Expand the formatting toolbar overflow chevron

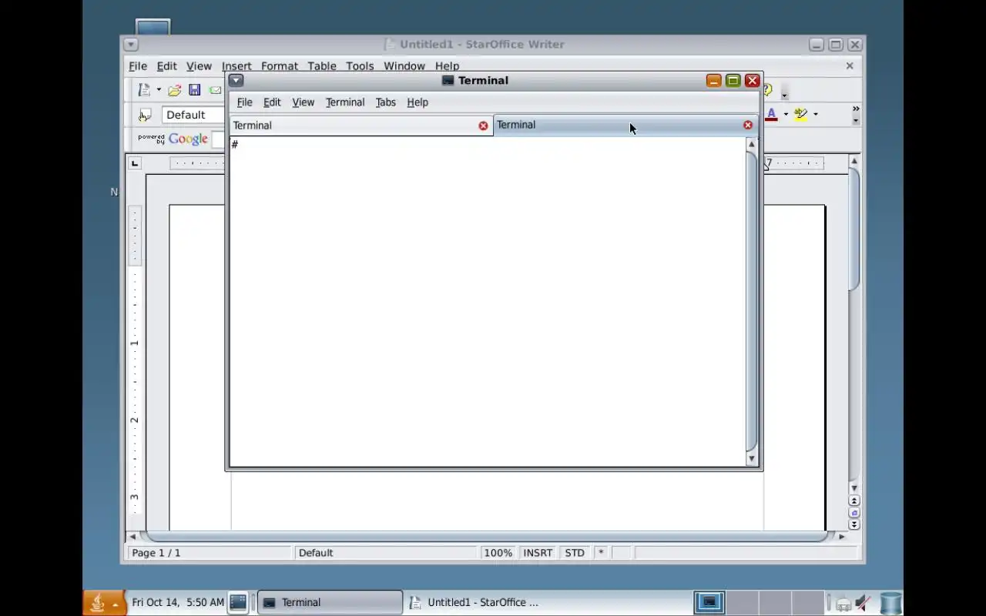click(x=856, y=109)
